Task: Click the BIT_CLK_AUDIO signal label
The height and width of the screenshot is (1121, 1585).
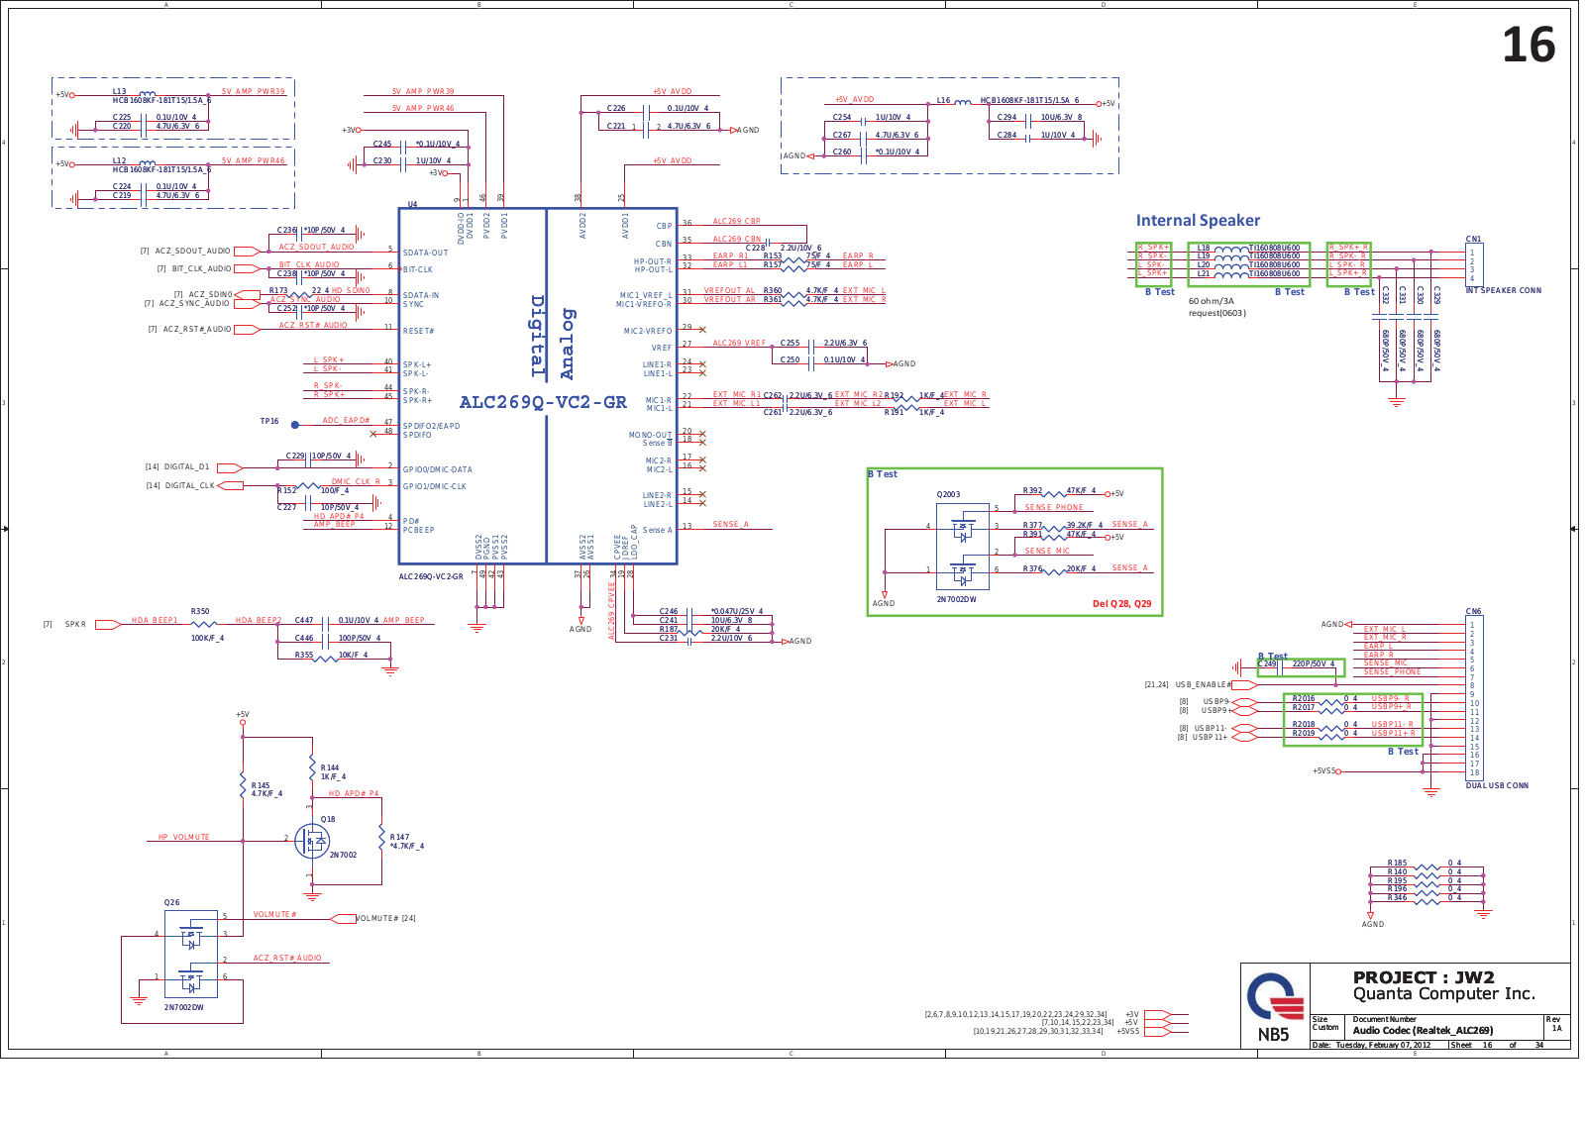Action: pos(201,268)
